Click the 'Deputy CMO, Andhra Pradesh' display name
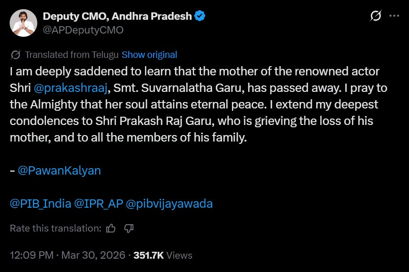Viewport: 409px width, 272px height. click(117, 17)
